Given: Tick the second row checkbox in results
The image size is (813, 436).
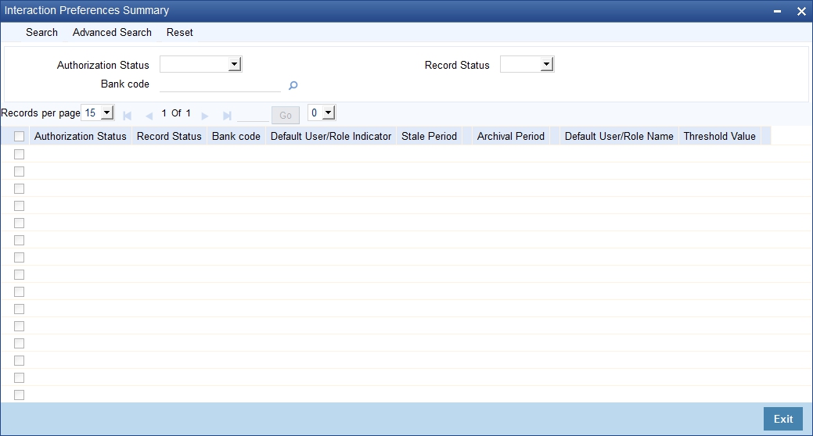Looking at the screenshot, I should [20, 171].
